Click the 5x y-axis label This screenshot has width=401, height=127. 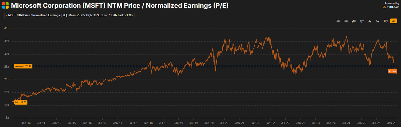pos(7,118)
